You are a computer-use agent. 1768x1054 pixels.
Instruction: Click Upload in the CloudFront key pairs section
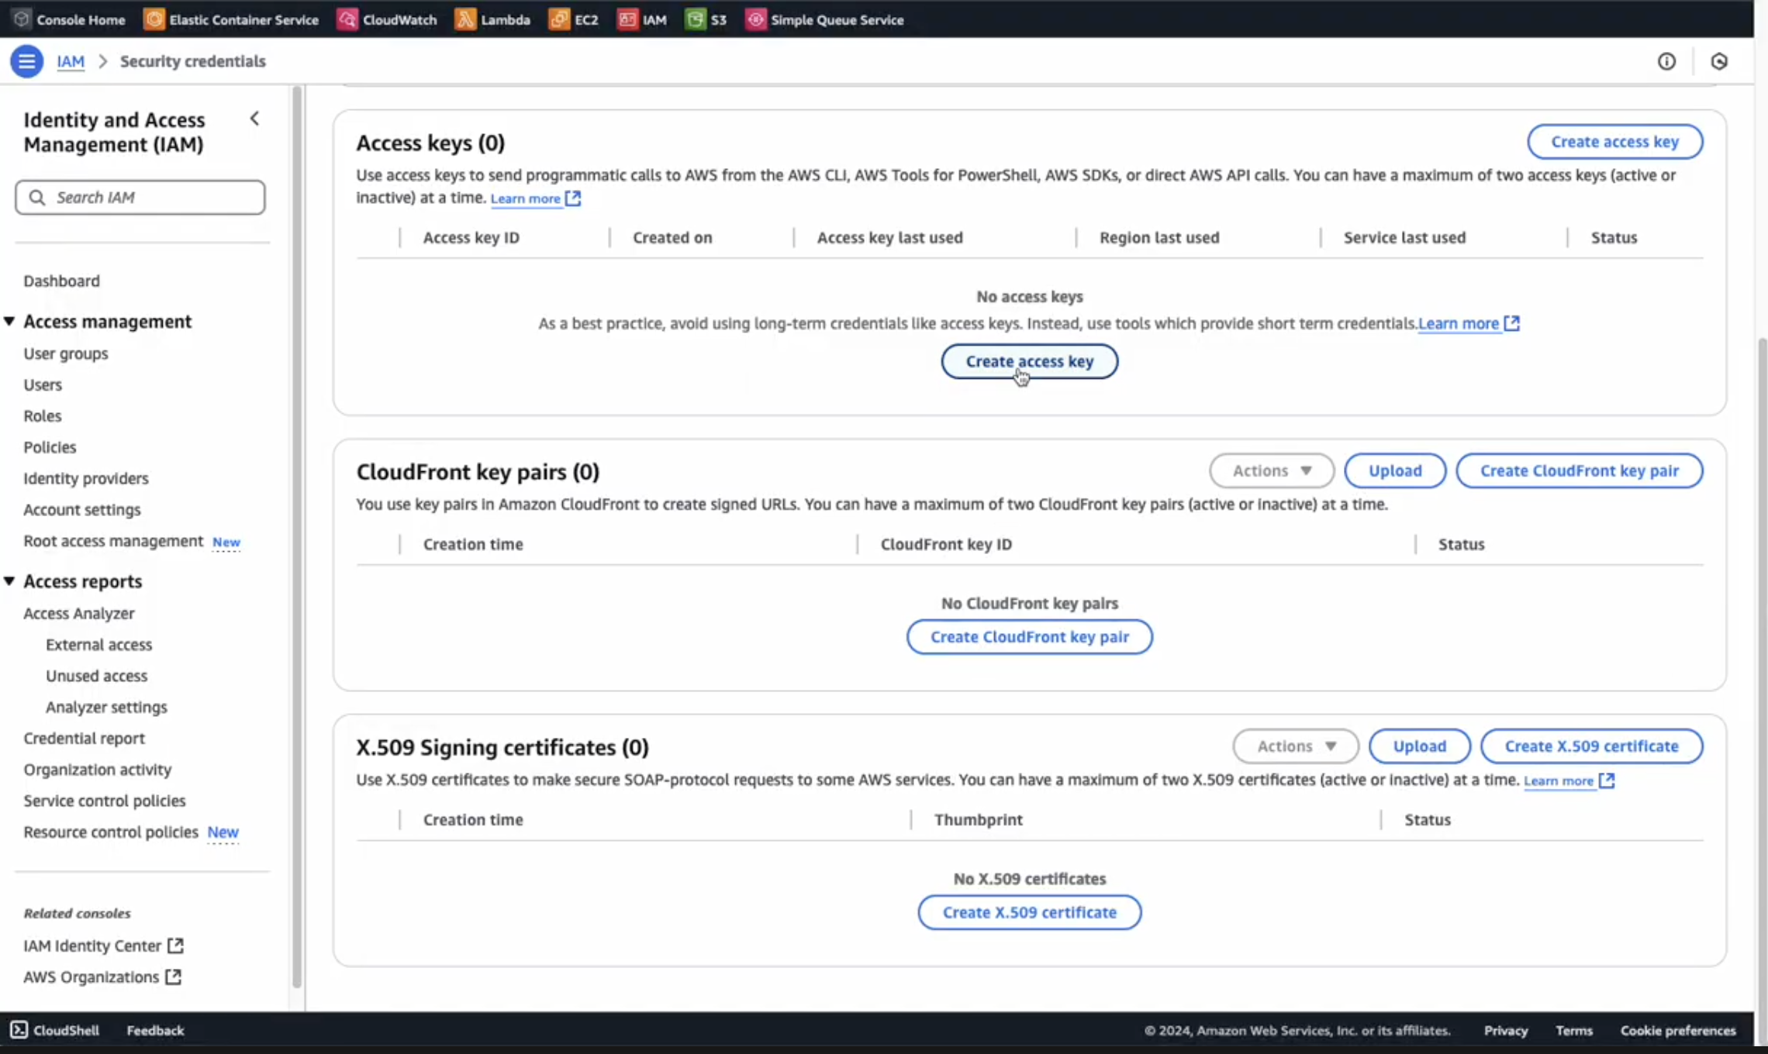(x=1394, y=470)
